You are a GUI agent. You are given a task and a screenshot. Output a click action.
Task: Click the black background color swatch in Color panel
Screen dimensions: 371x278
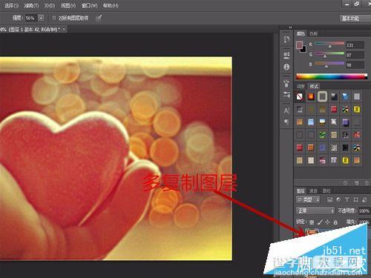(303, 50)
